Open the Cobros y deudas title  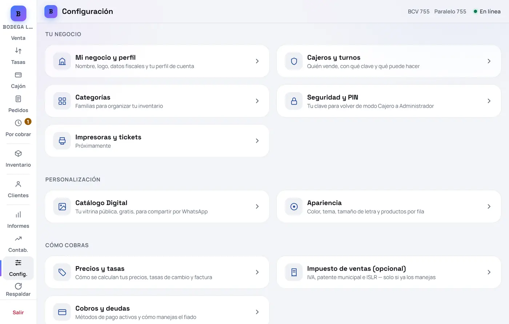click(103, 308)
